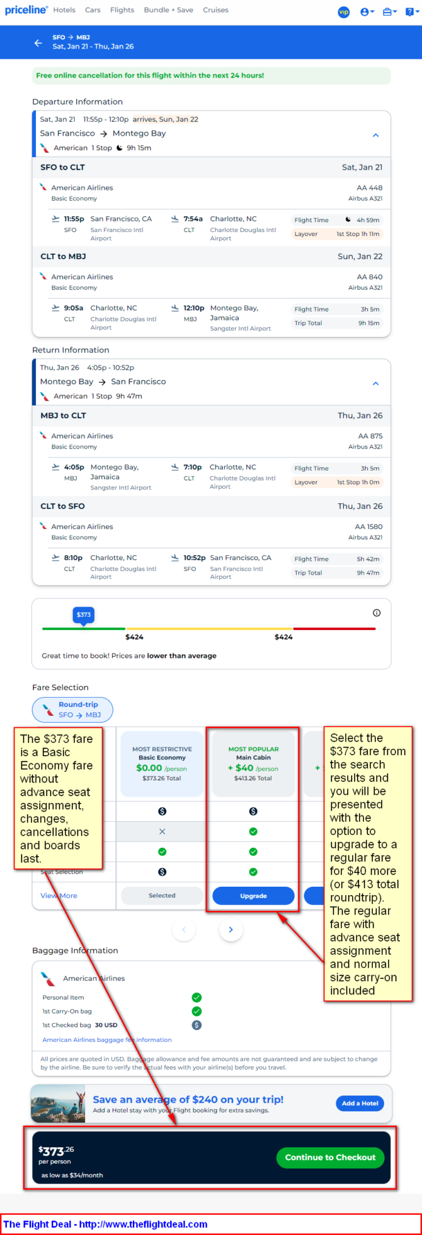Select the Round-trip SFO to MBJ tab
Screen dimensions: 422x1235
(72, 710)
